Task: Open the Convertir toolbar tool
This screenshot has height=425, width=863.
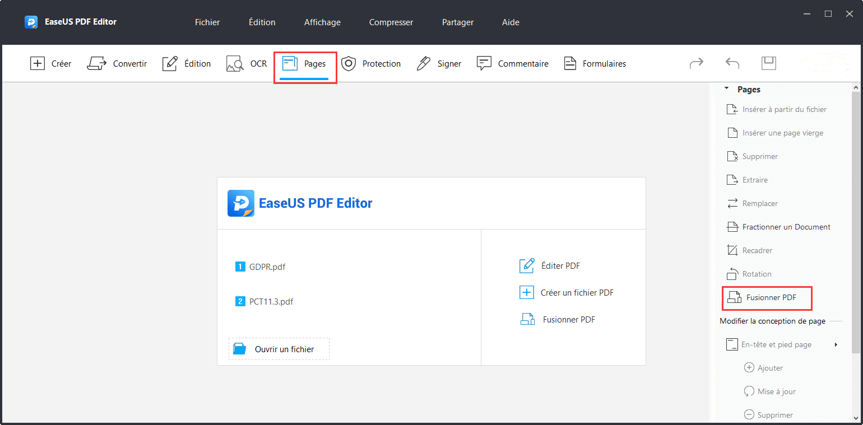Action: (x=117, y=64)
